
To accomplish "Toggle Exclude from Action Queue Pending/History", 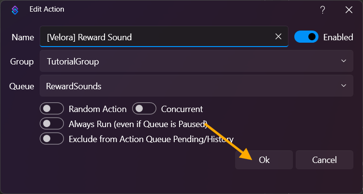I will [52, 139].
